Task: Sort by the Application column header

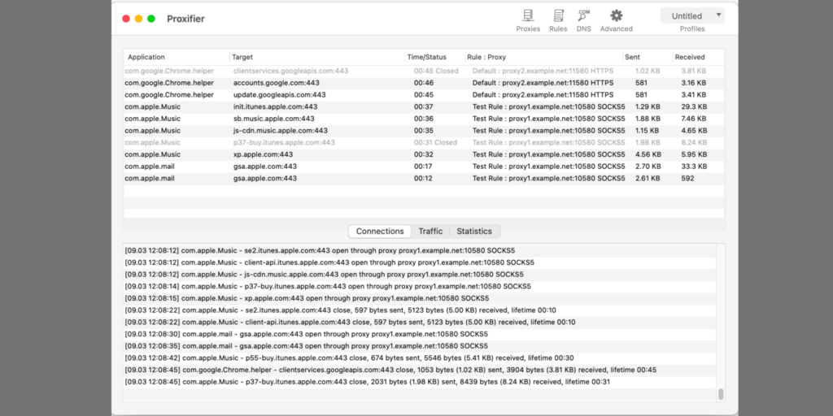Action: click(177, 57)
